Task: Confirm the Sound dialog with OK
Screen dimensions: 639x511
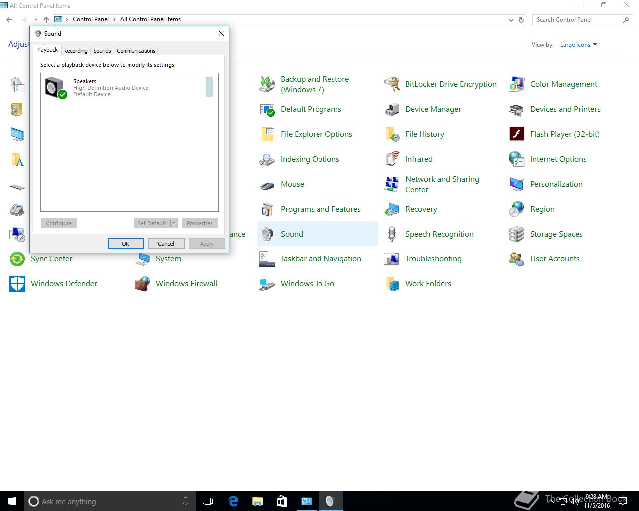Action: (126, 244)
